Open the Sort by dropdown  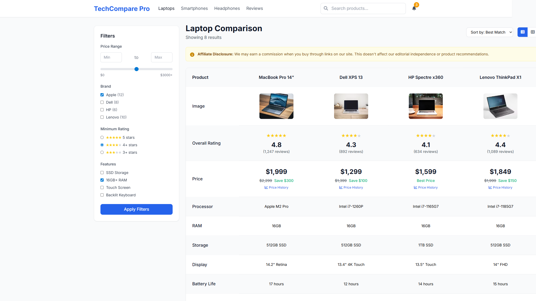[x=490, y=32]
